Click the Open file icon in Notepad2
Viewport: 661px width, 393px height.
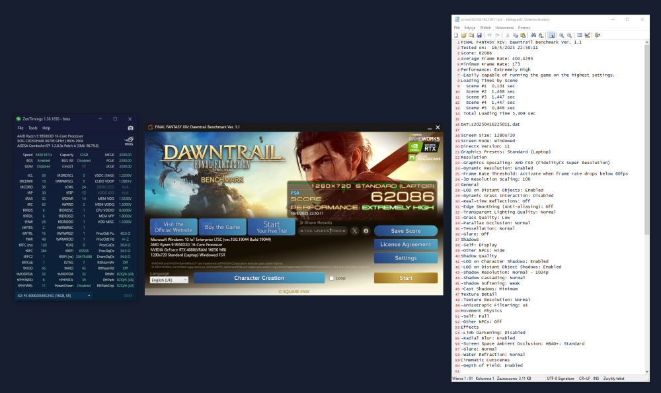[463, 35]
